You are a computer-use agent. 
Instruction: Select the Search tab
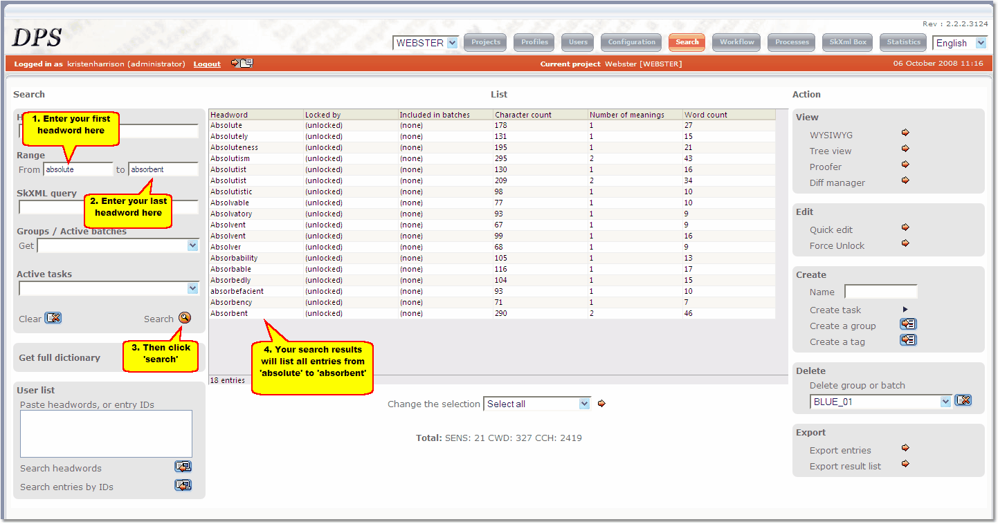pyautogui.click(x=687, y=42)
